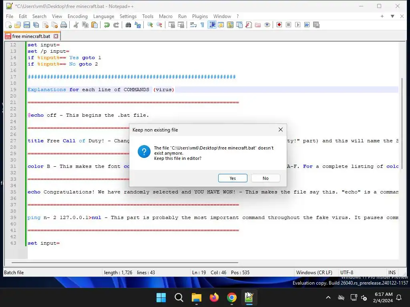Open Folder as Workspace icon
This screenshot has height=307, width=410.
click(x=258, y=25)
